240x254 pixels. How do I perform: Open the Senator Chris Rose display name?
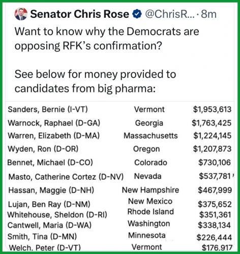point(80,14)
